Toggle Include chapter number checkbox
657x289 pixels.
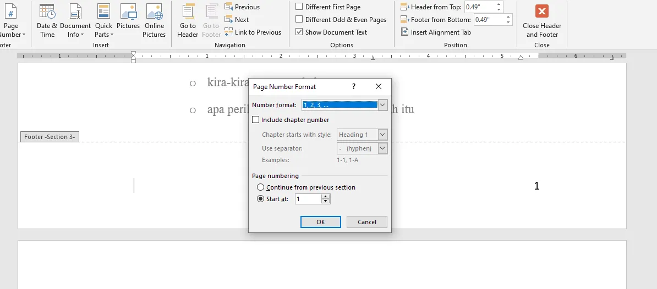tap(256, 120)
